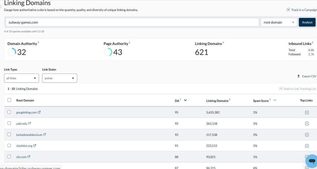Screen dimensions: 317x169
Task: Open the root domain scope dropdown
Action: coord(279,22)
